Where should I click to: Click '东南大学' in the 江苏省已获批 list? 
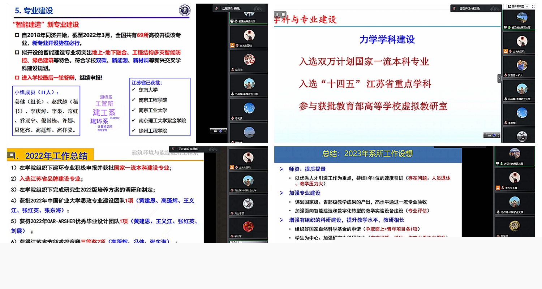pos(148,90)
